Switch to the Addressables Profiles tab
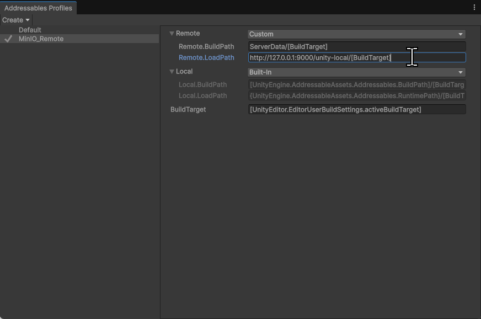The image size is (481, 319). point(38,8)
